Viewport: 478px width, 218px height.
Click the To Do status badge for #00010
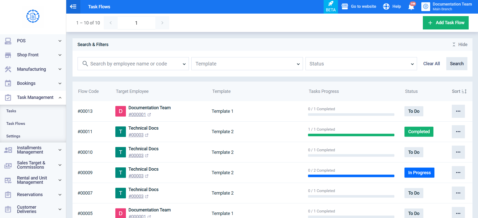pyautogui.click(x=414, y=152)
